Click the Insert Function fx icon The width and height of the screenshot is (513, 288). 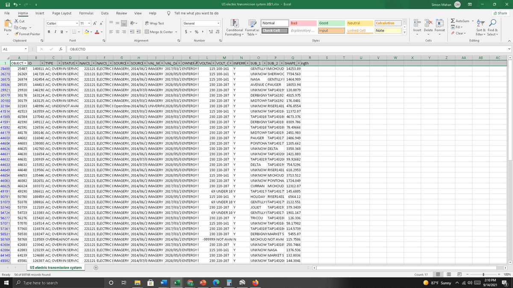pos(62,49)
